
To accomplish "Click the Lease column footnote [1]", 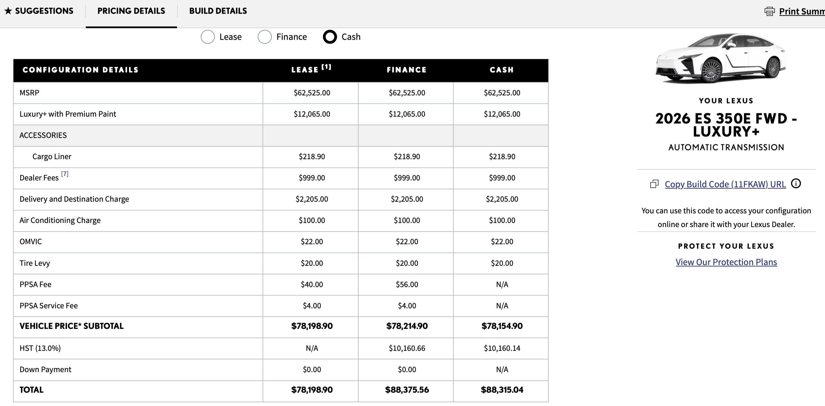I will 326,67.
